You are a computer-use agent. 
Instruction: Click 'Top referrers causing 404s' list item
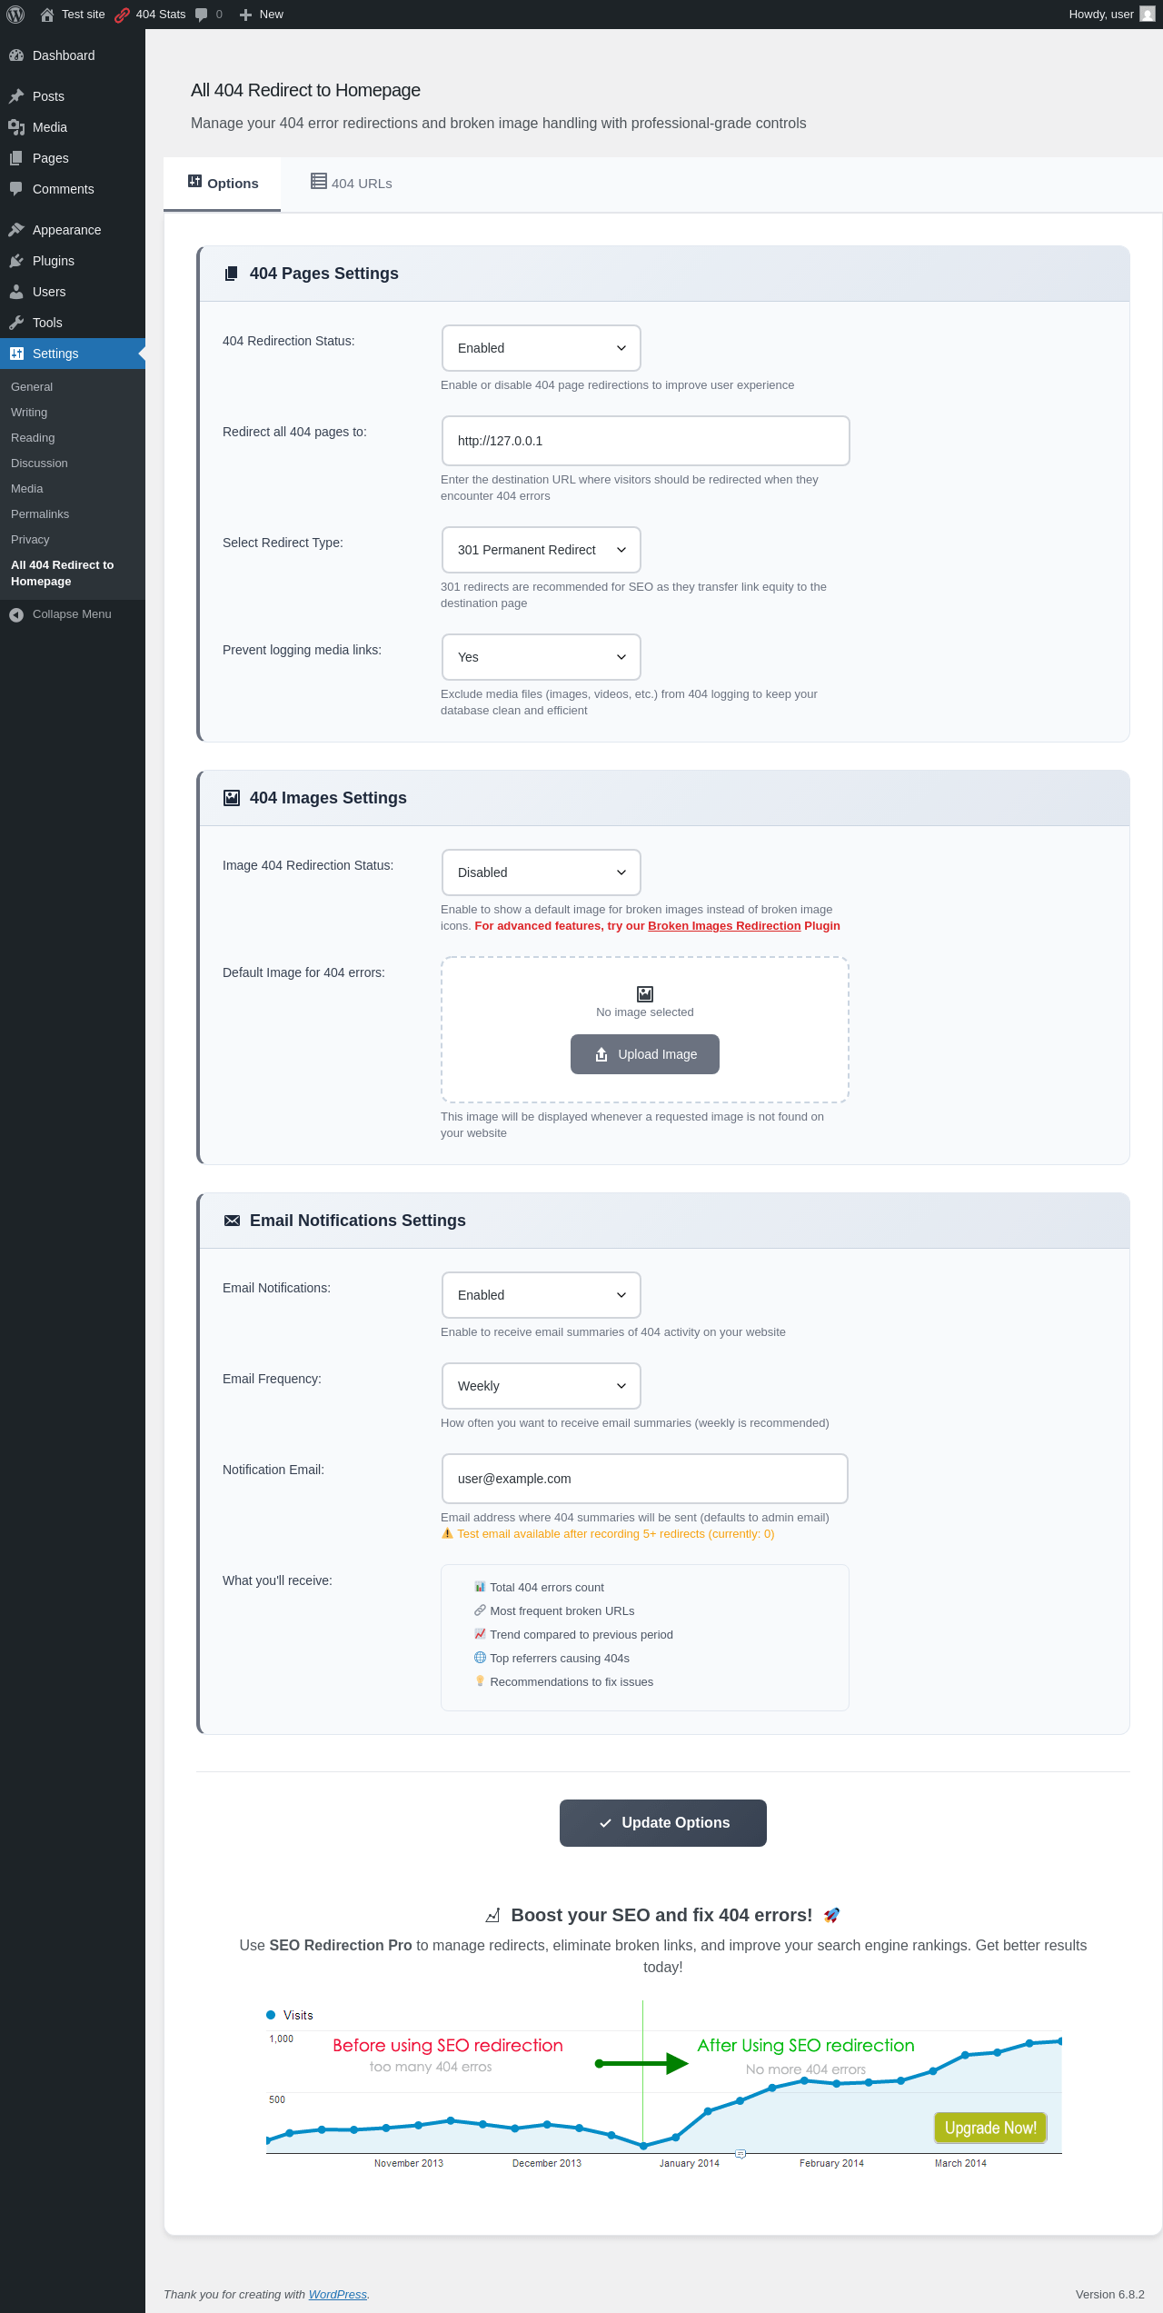coord(552,1659)
